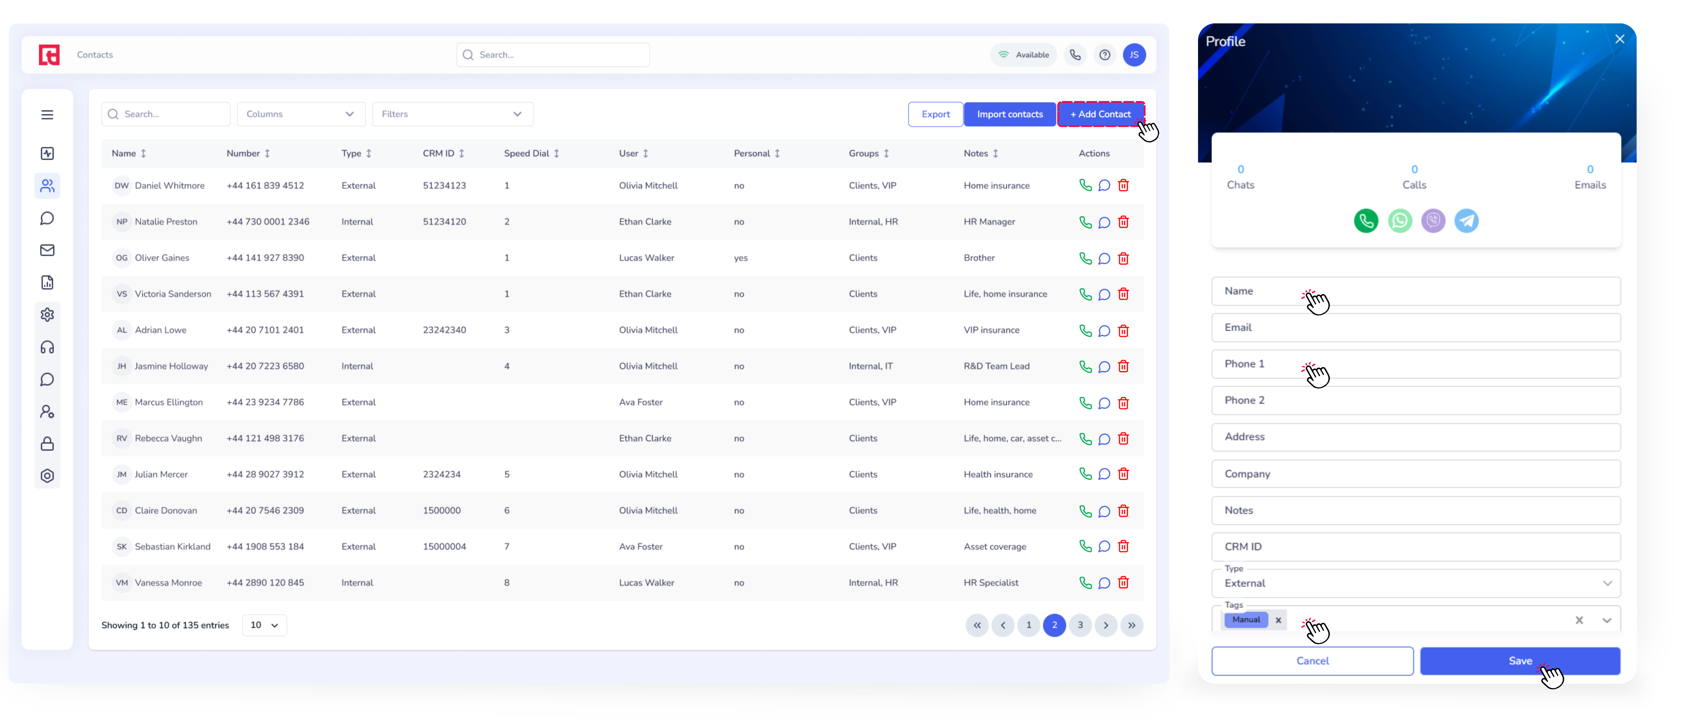1691x725 pixels.
Task: Click the Viber icon in the Profile panel
Action: point(1433,221)
